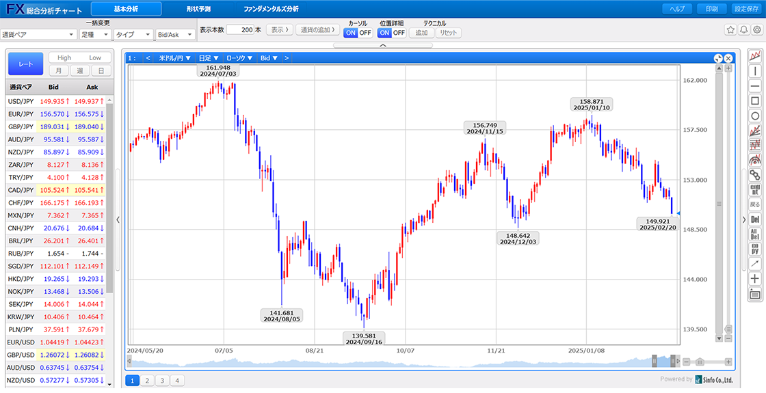Switch to chart page 1
The image size is (766, 393).
pos(133,381)
